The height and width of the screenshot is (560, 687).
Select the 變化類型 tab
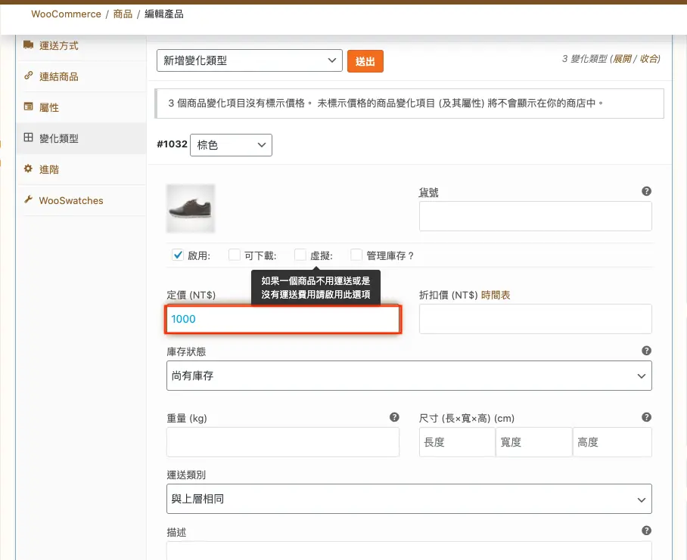(81, 138)
